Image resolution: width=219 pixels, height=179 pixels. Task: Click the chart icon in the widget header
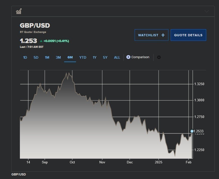click(19, 11)
